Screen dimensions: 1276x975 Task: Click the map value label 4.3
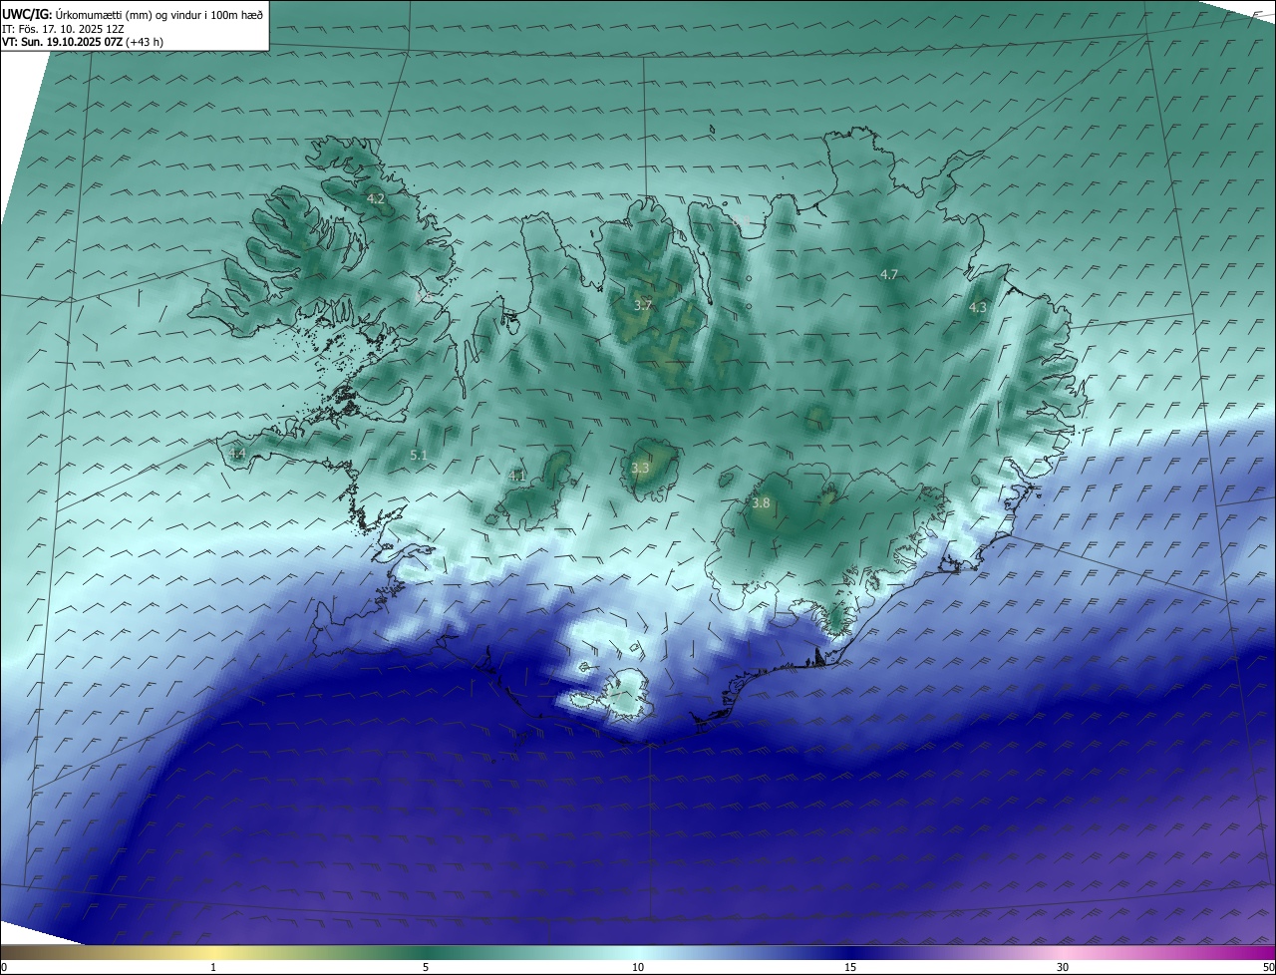pyautogui.click(x=978, y=308)
